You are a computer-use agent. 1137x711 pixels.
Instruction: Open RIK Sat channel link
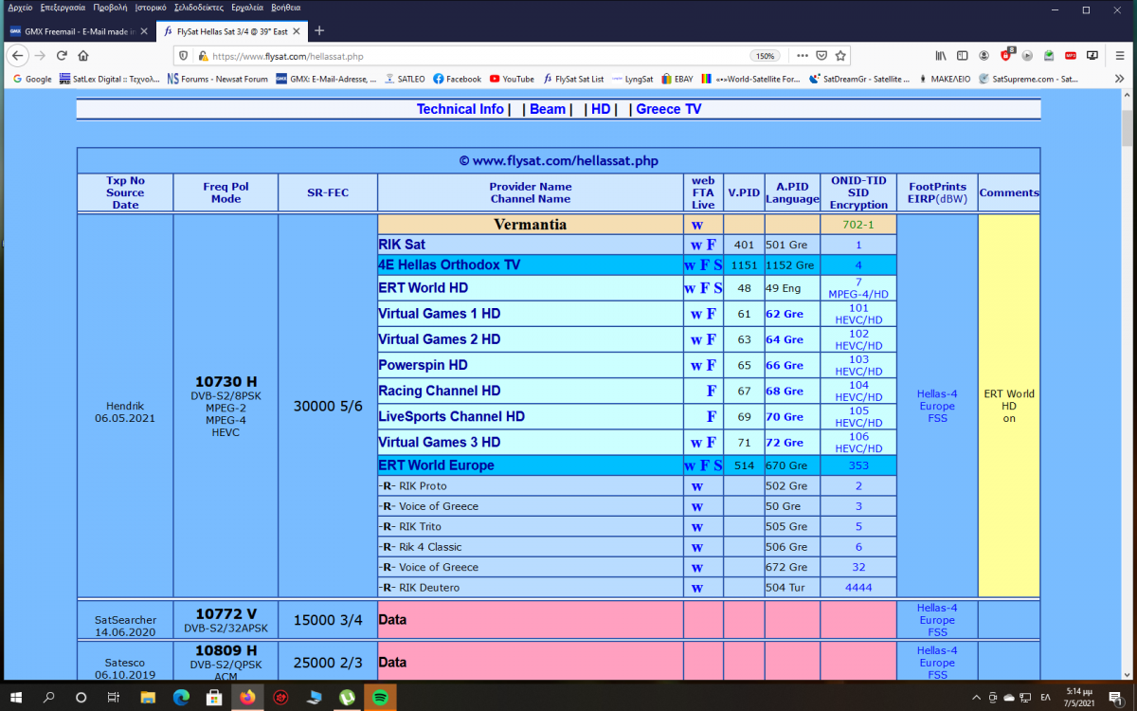(402, 245)
